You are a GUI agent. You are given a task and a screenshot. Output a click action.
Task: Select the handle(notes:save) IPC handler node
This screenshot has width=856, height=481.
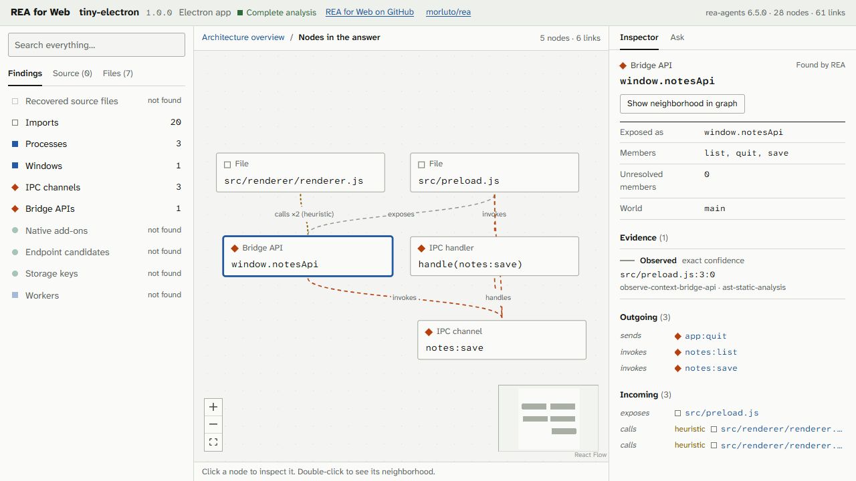tap(494, 256)
